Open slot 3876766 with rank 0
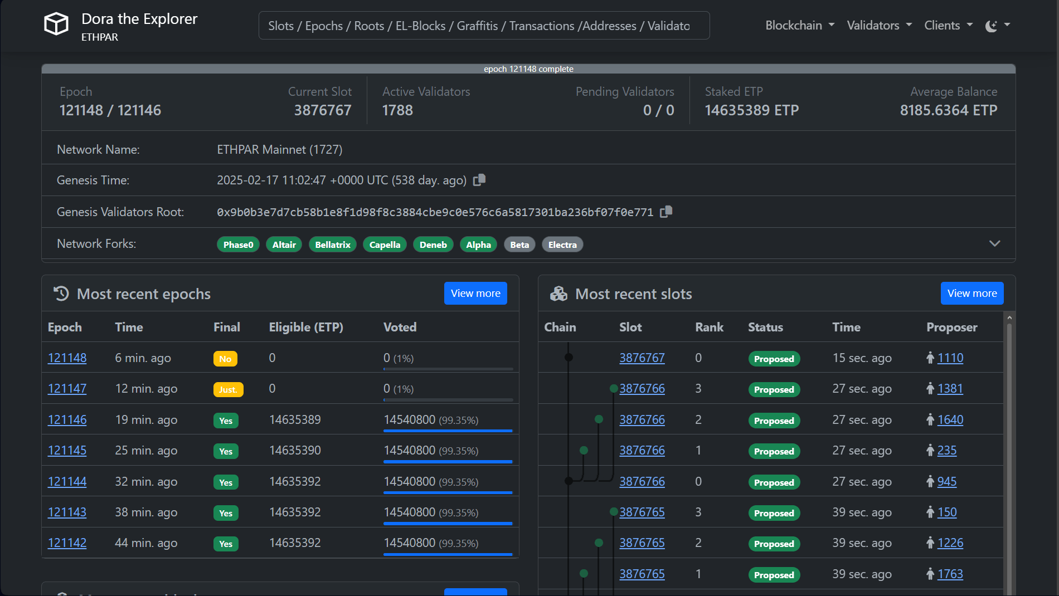This screenshot has height=596, width=1059. click(642, 481)
